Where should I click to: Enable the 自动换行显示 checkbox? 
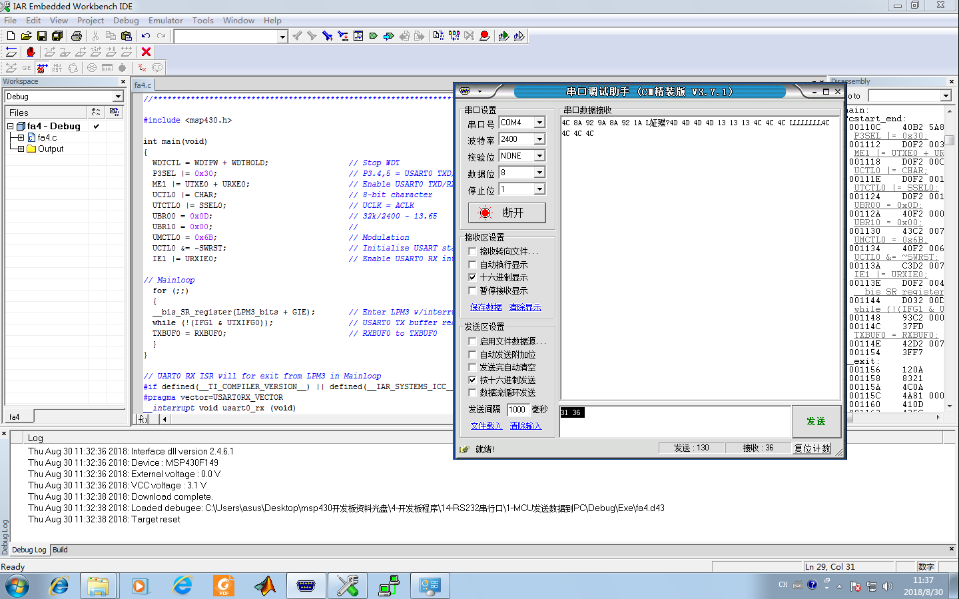(472, 265)
